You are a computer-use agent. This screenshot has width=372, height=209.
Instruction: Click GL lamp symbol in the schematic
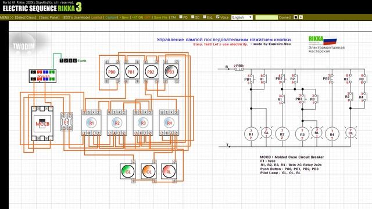266,132
